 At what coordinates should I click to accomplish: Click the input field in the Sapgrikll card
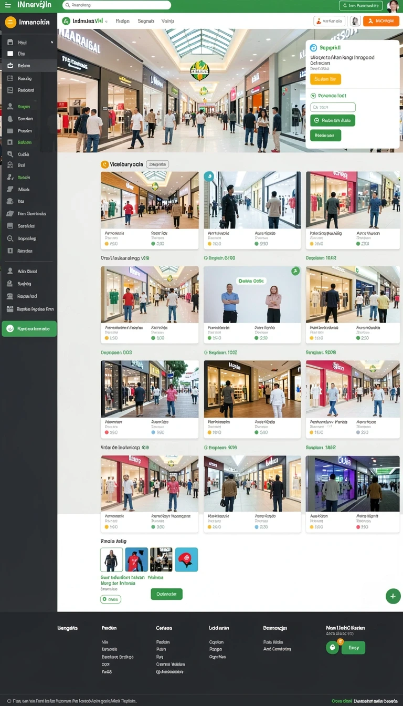333,107
